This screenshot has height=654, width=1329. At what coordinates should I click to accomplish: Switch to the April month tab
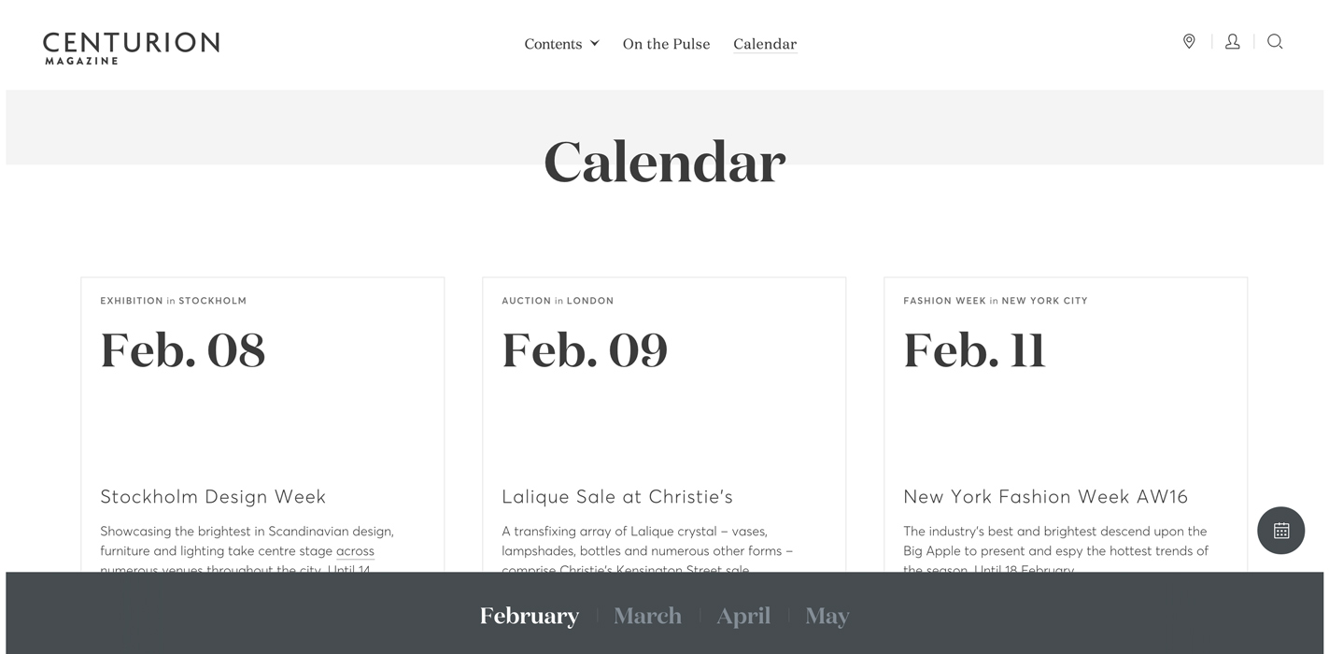743,617
